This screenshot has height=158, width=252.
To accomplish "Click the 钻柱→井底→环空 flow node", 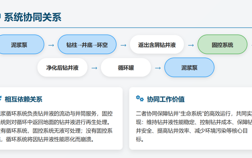I will coord(87,44).
